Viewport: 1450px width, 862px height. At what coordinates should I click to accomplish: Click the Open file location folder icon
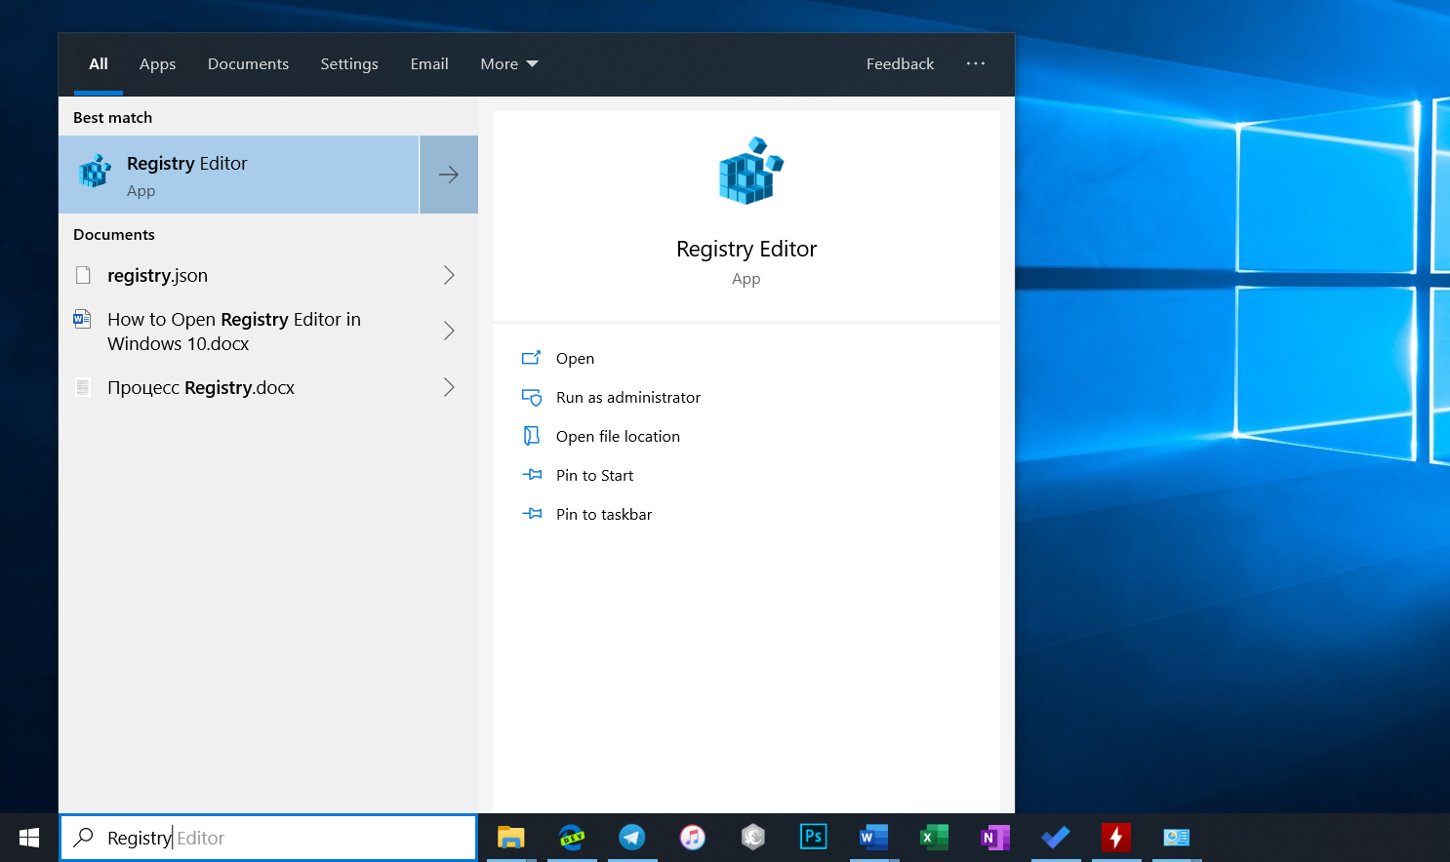[x=532, y=436]
